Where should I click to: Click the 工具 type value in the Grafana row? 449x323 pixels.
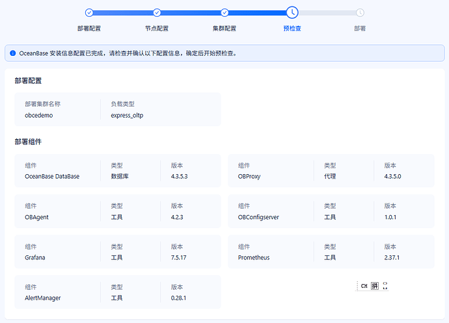(117, 257)
